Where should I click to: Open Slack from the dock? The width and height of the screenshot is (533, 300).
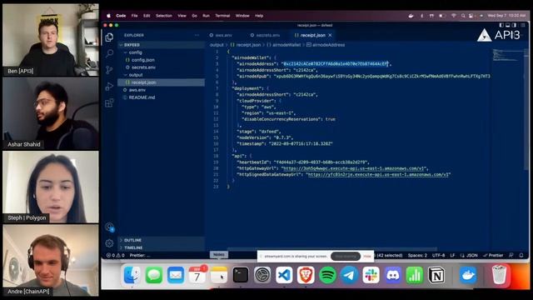[371, 275]
